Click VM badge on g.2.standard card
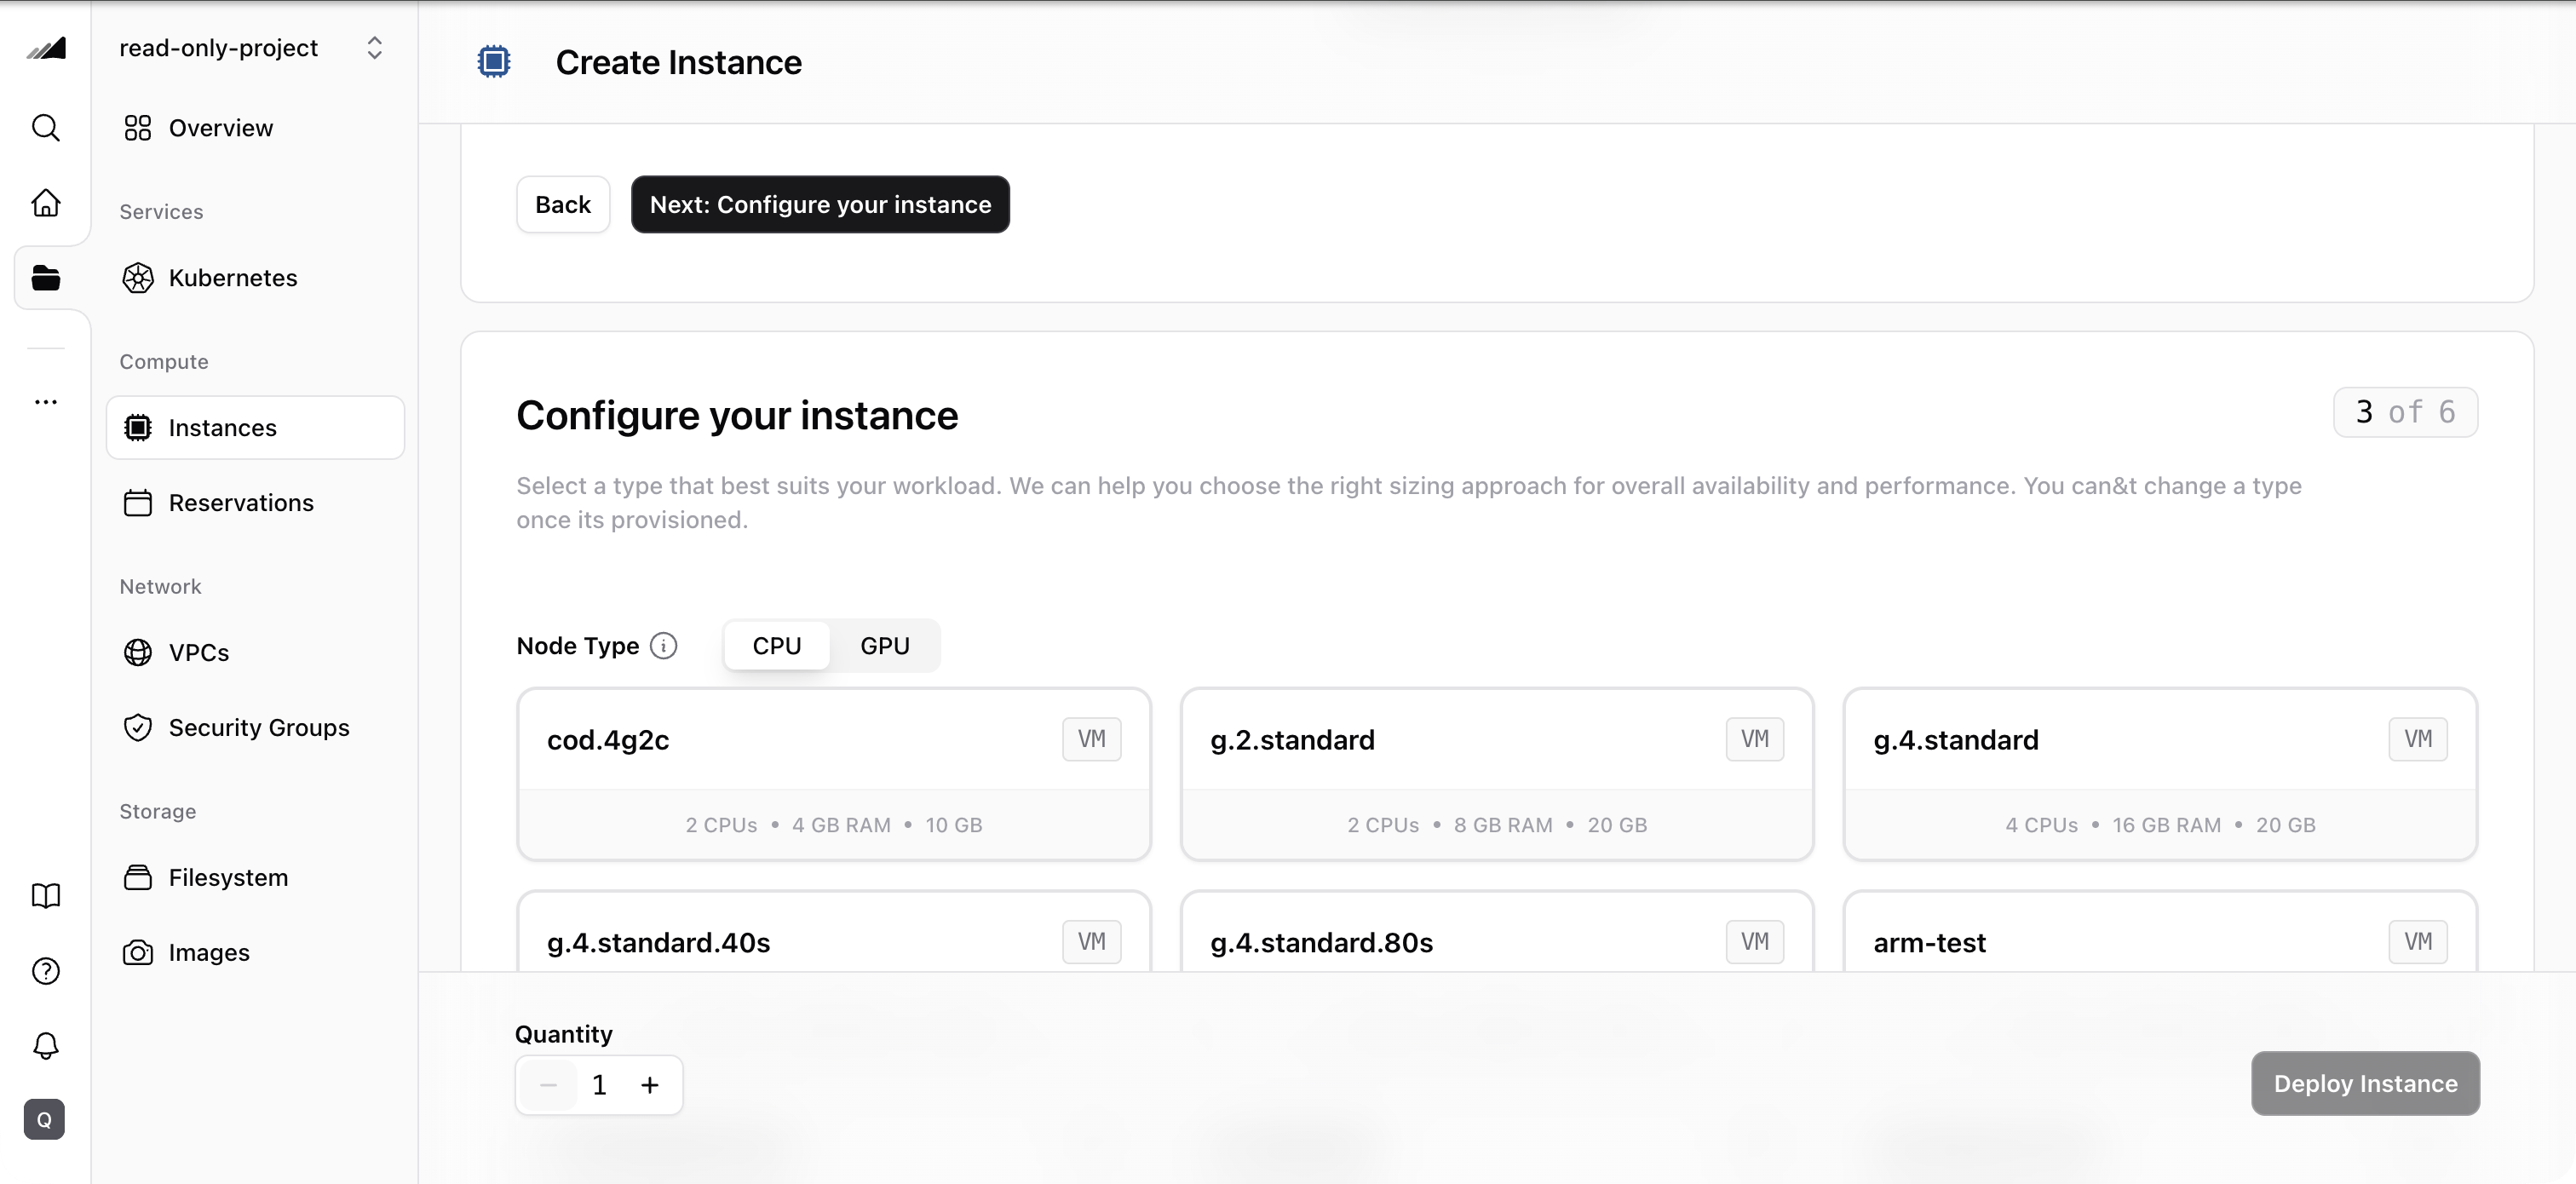Image resolution: width=2576 pixels, height=1184 pixels. coord(1754,739)
